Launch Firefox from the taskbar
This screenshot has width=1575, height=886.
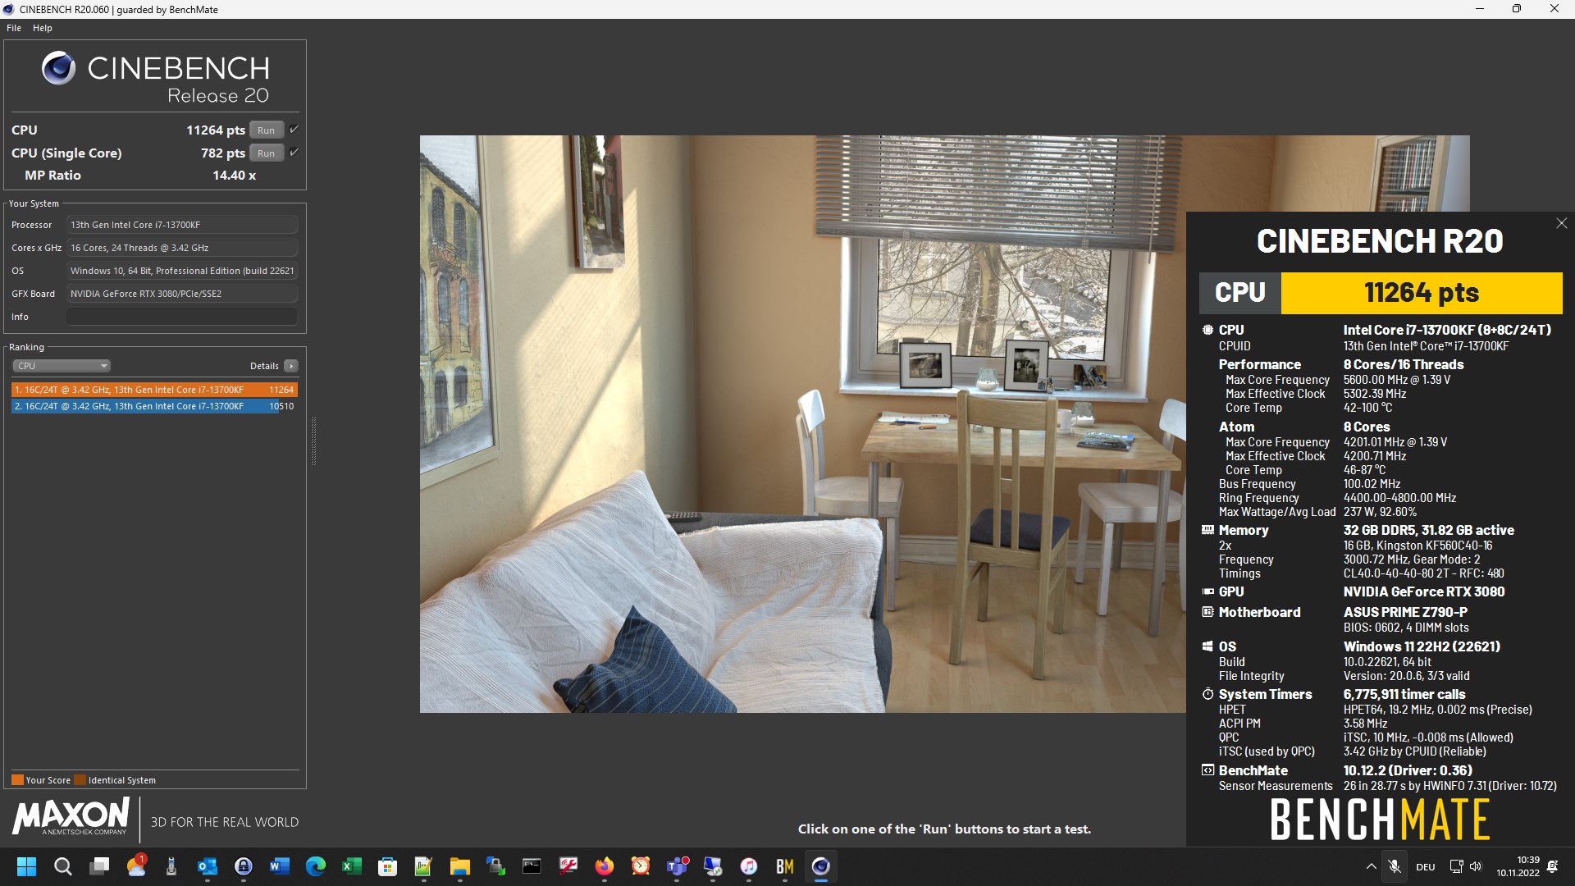click(x=605, y=866)
